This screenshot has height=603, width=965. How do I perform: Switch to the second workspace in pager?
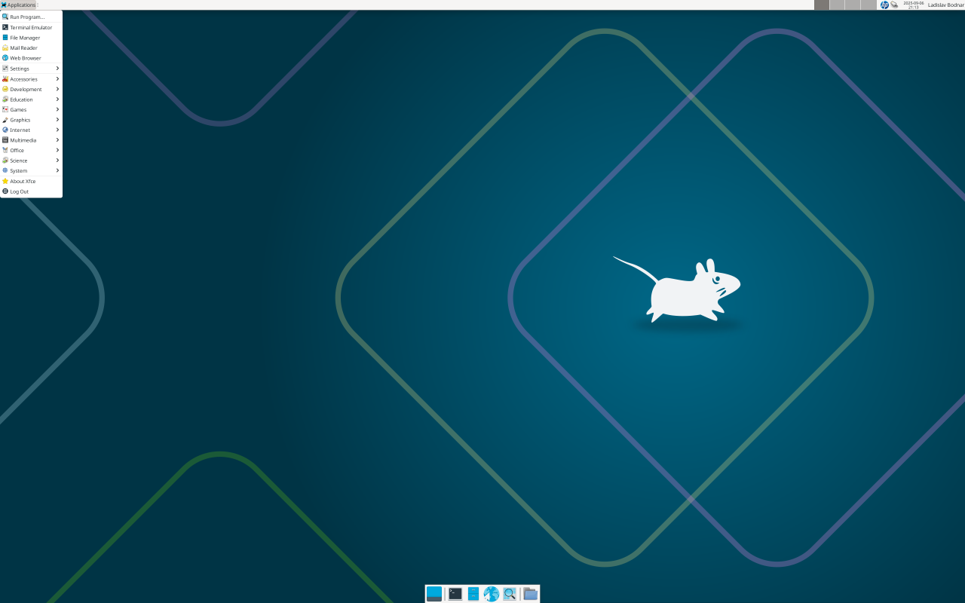click(837, 5)
